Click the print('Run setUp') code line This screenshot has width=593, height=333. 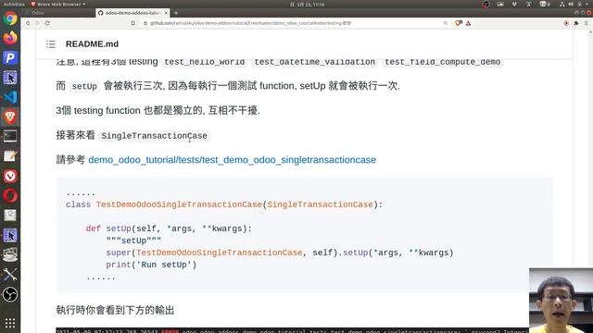pyautogui.click(x=151, y=265)
